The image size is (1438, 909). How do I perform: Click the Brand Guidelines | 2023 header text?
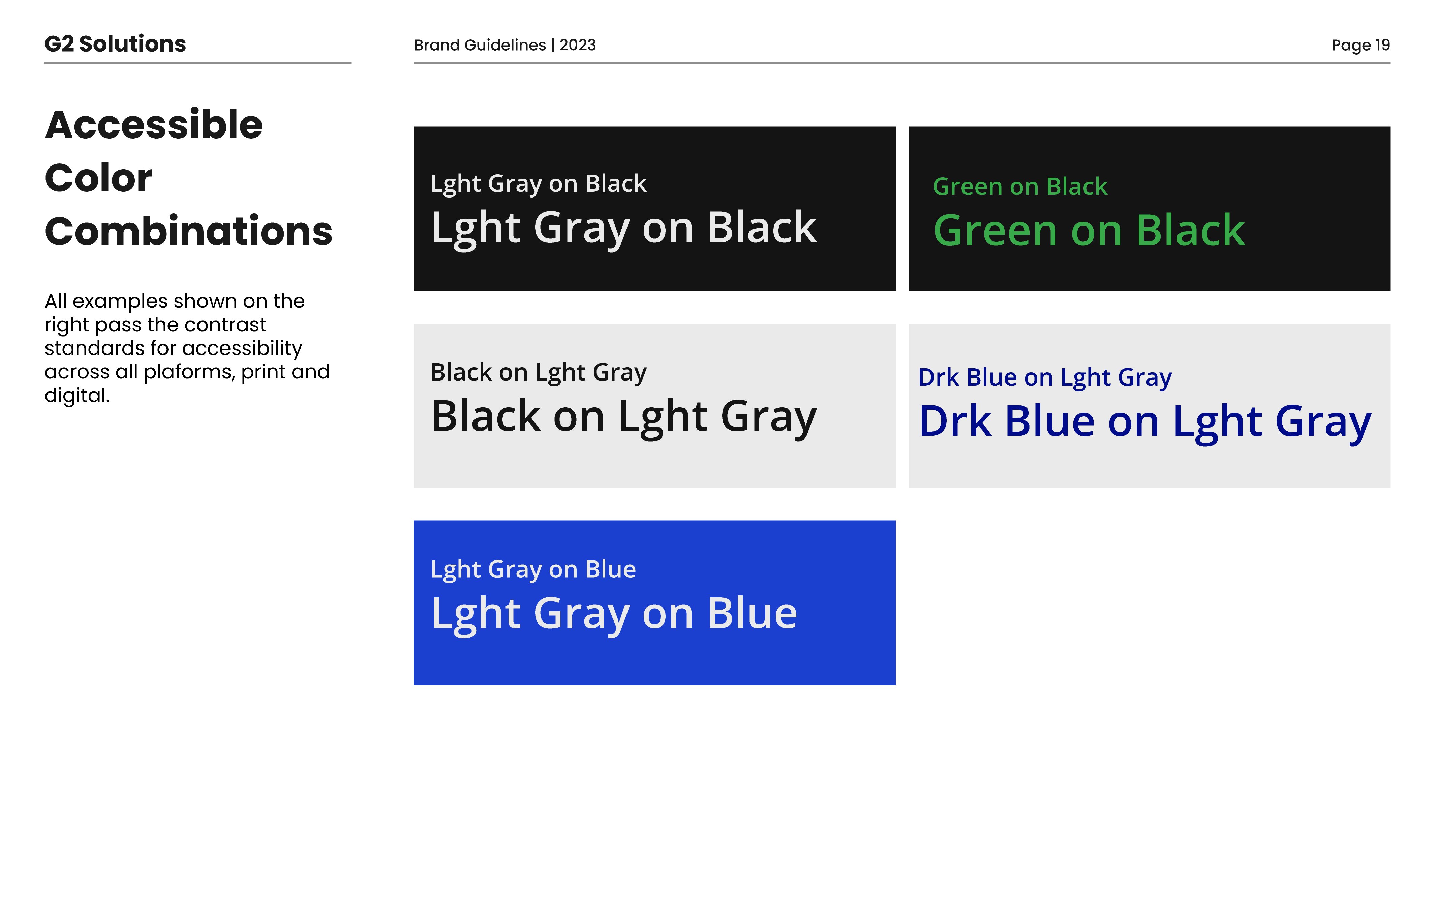(504, 45)
